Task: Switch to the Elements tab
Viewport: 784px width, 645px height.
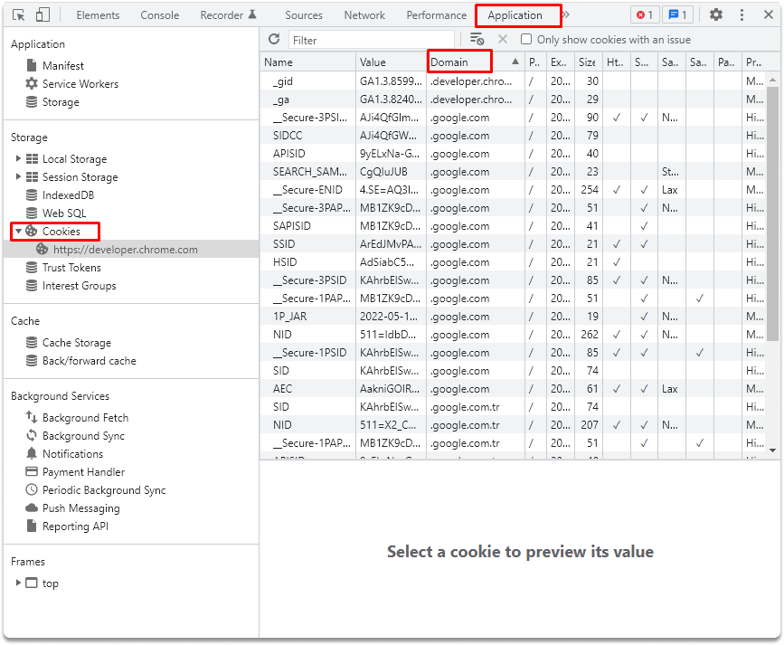Action: point(98,15)
